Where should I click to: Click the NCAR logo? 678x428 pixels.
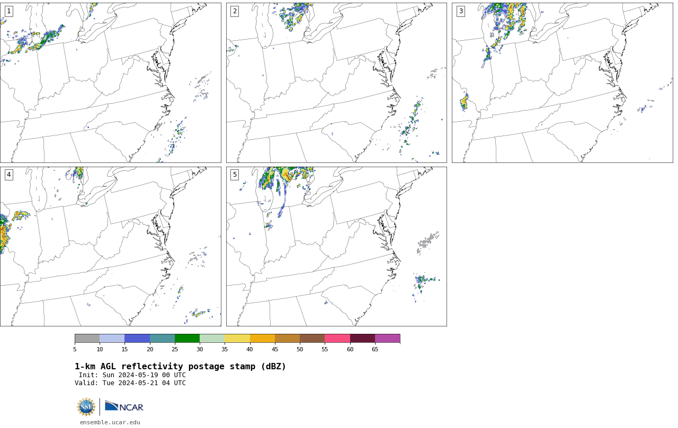click(124, 406)
